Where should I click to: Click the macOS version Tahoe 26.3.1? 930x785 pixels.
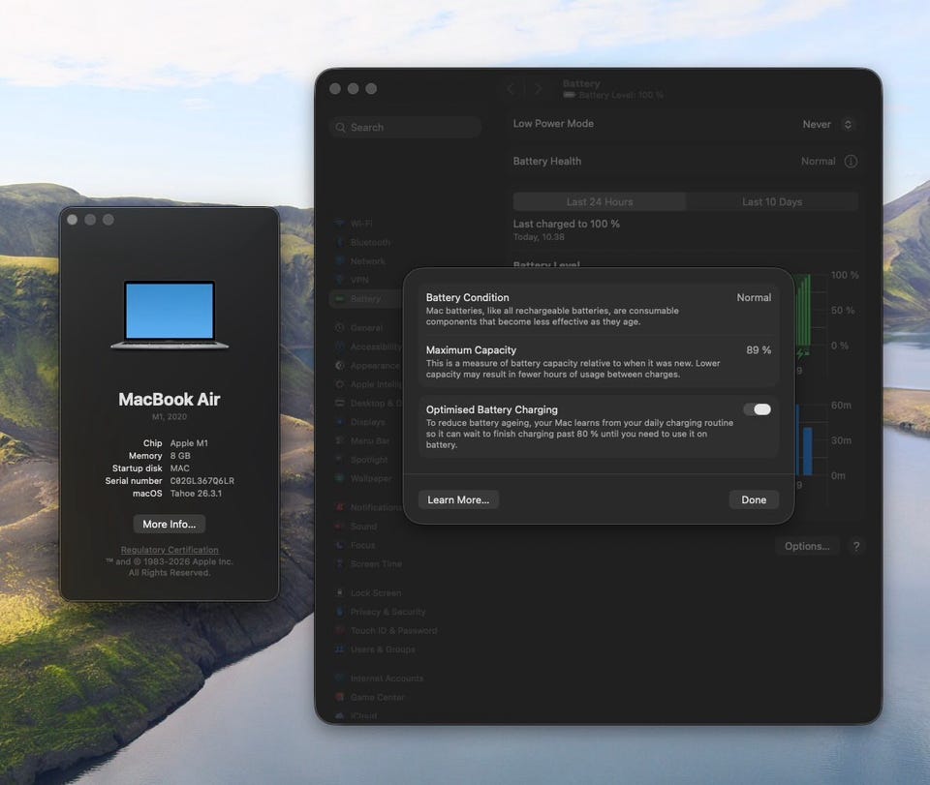click(x=196, y=493)
